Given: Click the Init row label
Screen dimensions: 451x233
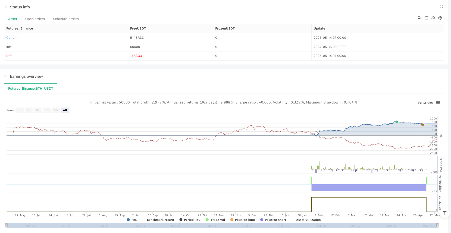Looking at the screenshot, I should (x=9, y=47).
